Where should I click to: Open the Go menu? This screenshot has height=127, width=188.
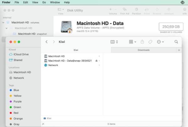click(44, 3)
